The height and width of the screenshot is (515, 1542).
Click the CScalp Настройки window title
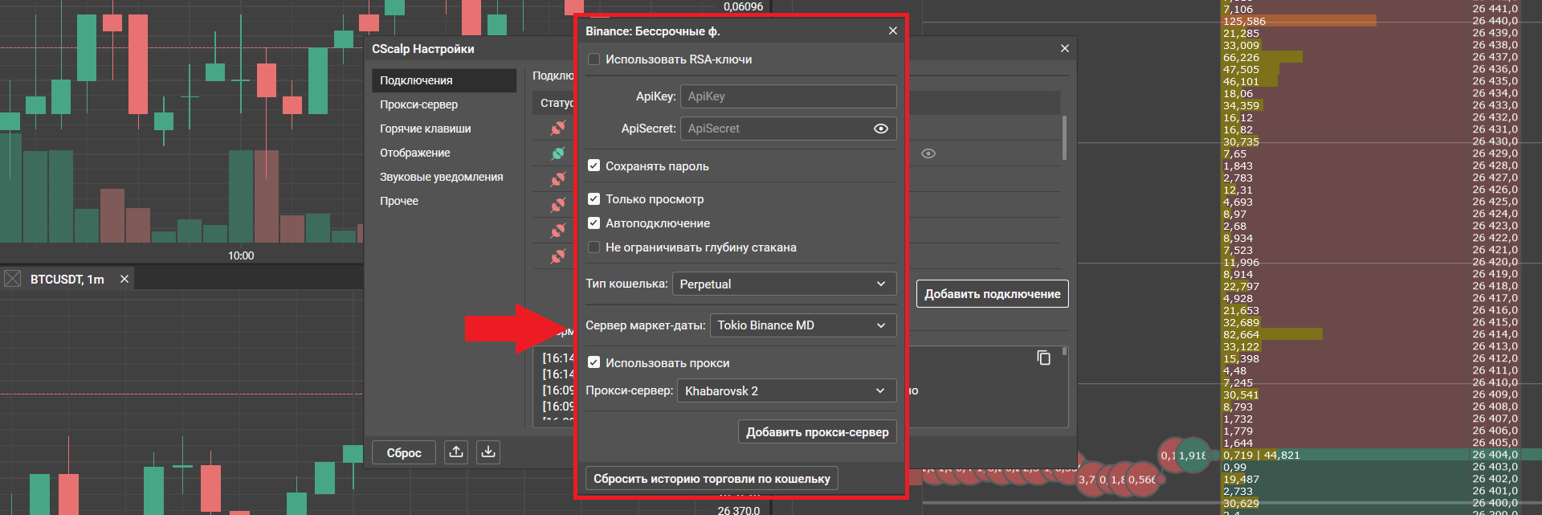[422, 49]
